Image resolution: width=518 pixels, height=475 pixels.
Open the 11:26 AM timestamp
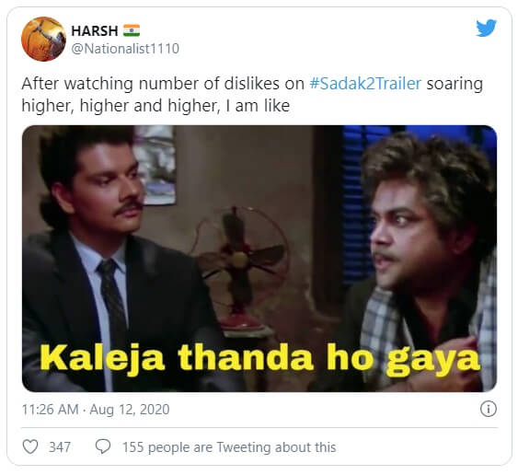51,410
